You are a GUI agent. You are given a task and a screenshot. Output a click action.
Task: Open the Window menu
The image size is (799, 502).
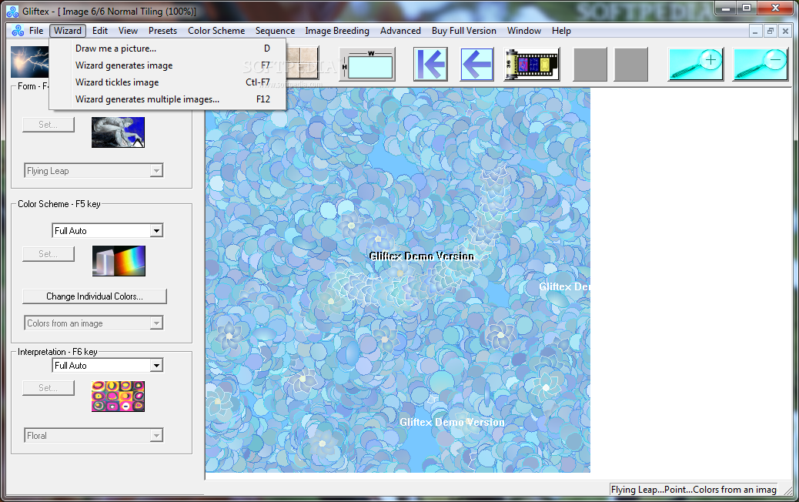[x=524, y=31]
